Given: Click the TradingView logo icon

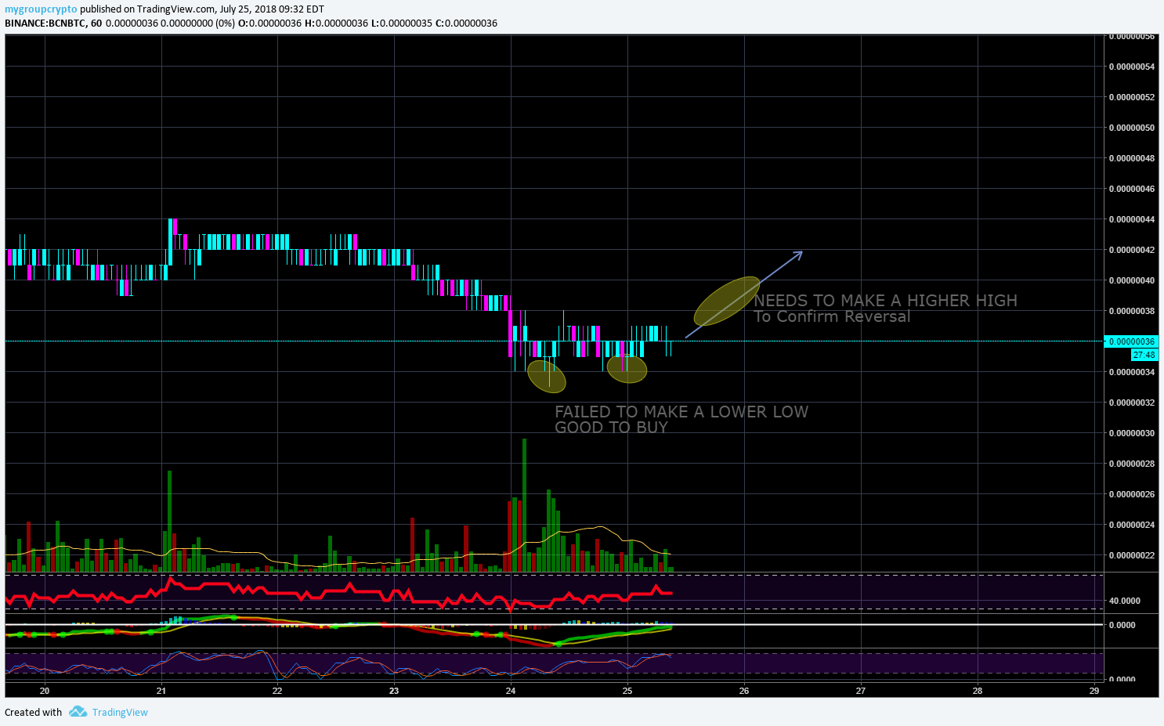Looking at the screenshot, I should pos(78,712).
